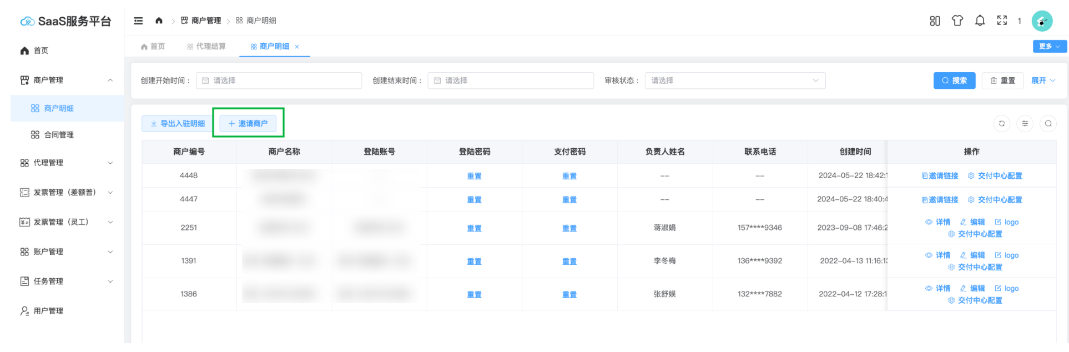Click the 邀请商户 button

pyautogui.click(x=248, y=123)
